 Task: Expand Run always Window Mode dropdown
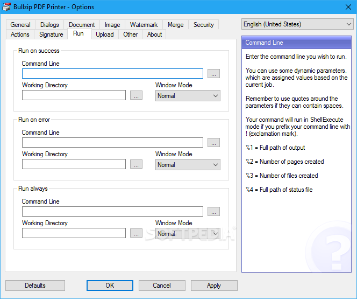point(188,234)
